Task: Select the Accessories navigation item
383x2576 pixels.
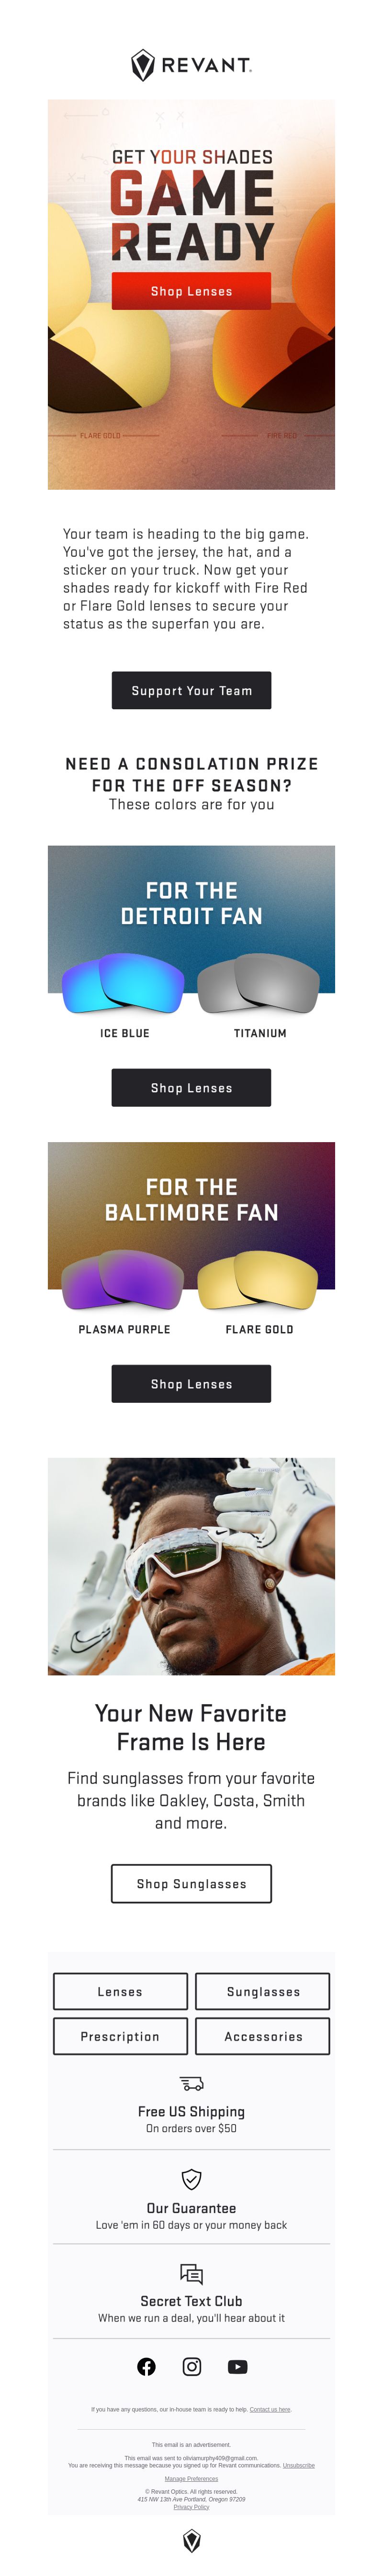Action: pyautogui.click(x=263, y=2036)
